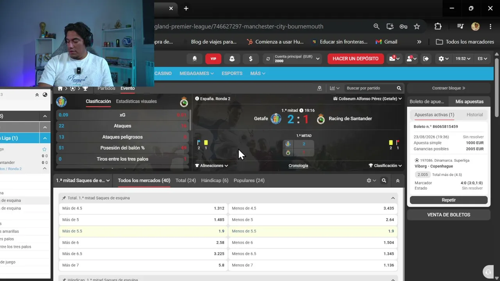The height and width of the screenshot is (281, 500).
Task: Open the MÁS menu
Action: (258, 73)
